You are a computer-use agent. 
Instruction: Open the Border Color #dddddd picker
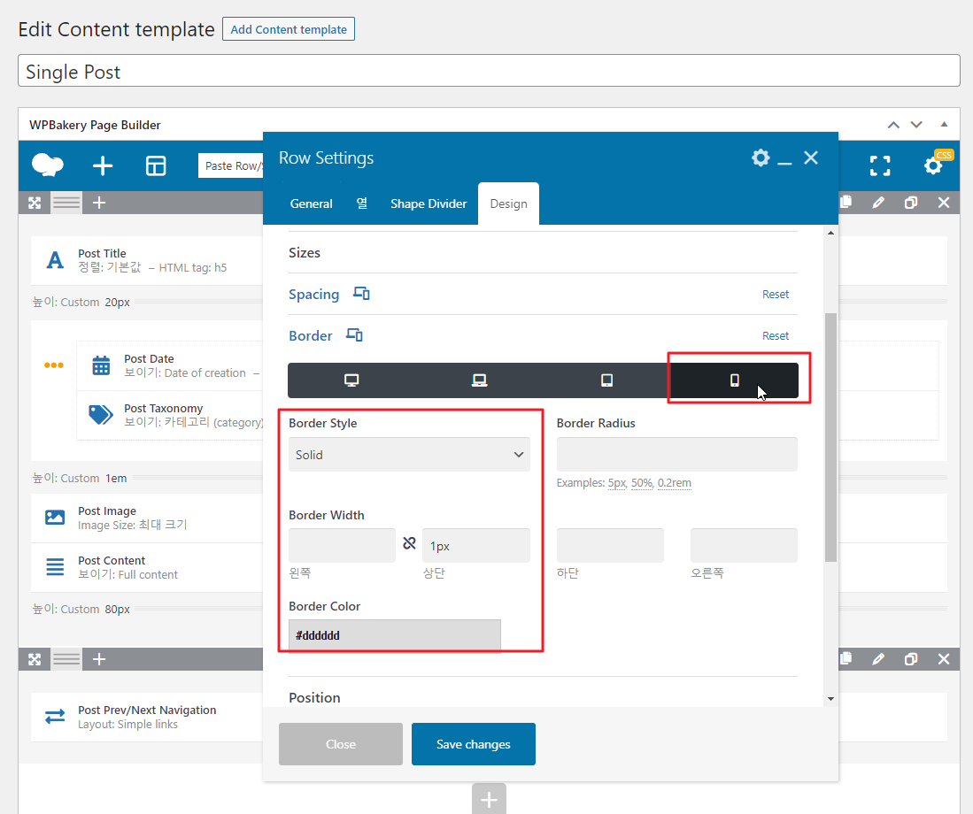click(395, 635)
